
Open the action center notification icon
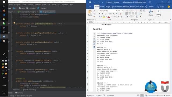tap(4, 93)
